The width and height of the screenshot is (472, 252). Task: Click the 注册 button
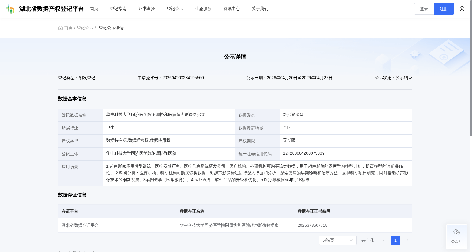pyautogui.click(x=444, y=9)
